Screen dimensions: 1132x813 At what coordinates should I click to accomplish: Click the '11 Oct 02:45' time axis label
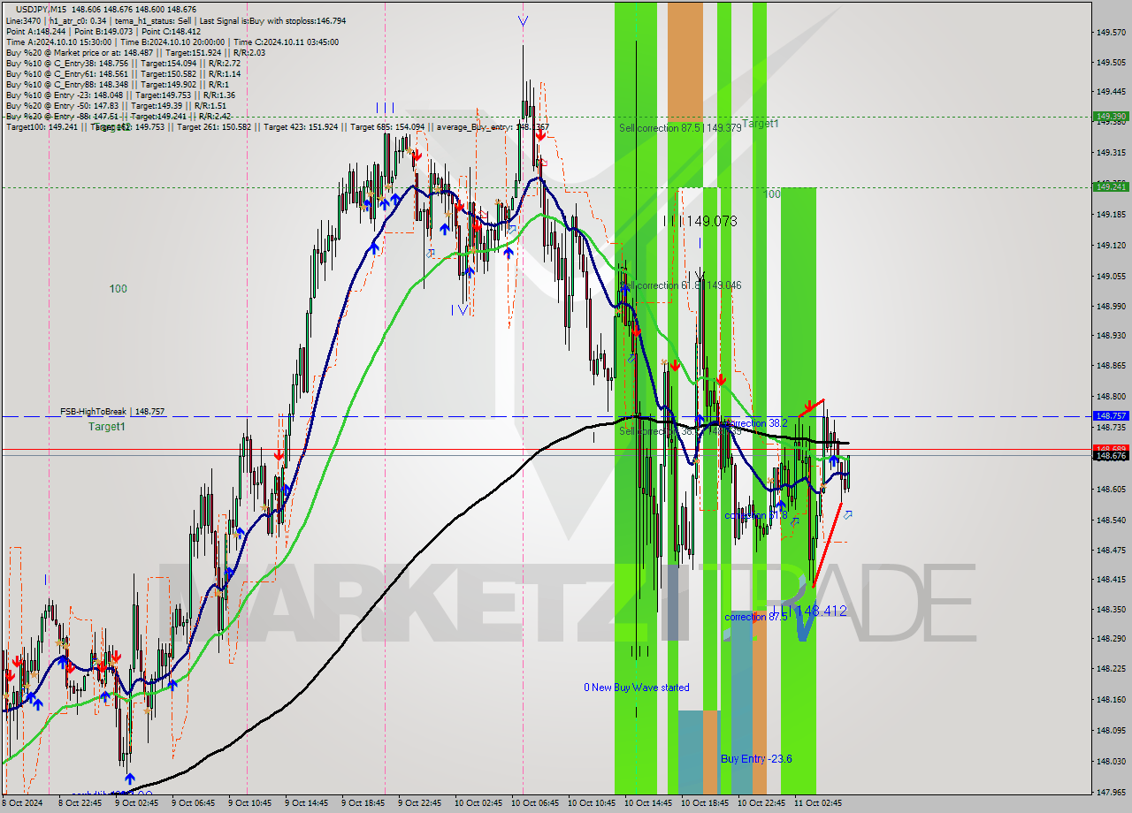coord(818,803)
